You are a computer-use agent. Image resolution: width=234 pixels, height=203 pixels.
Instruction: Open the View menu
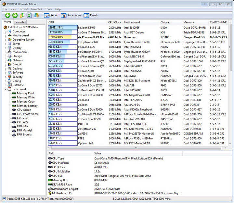click(14, 9)
